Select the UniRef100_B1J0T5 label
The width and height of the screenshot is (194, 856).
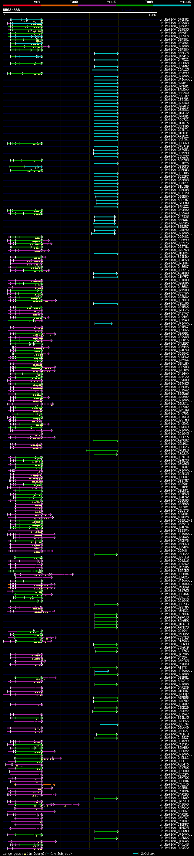(x=174, y=123)
